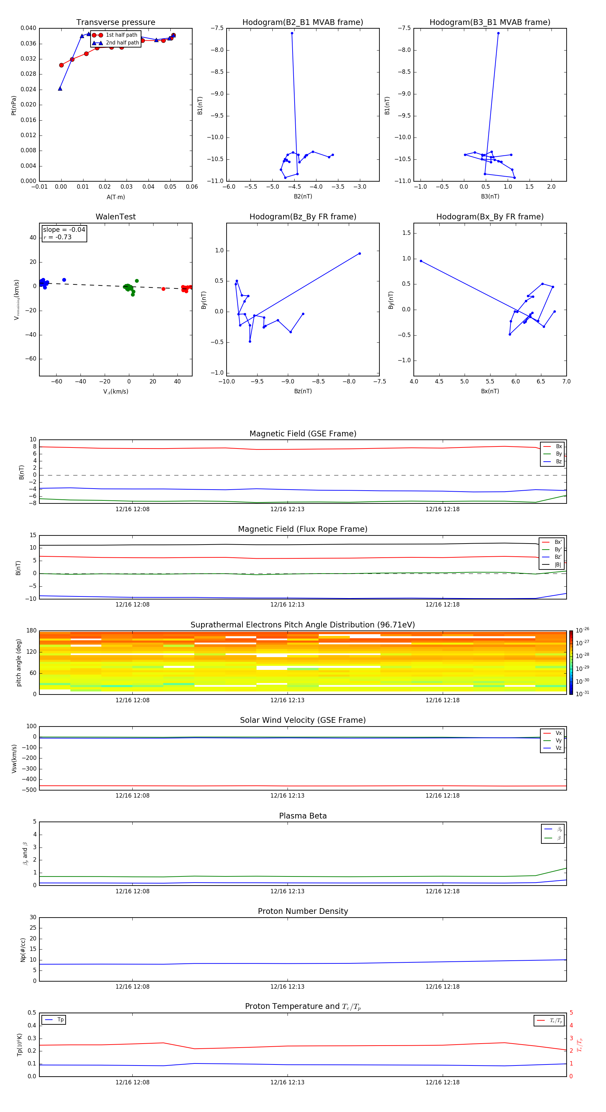Click the Tp legend entry
The image size is (606, 1112).
[x=54, y=1020]
